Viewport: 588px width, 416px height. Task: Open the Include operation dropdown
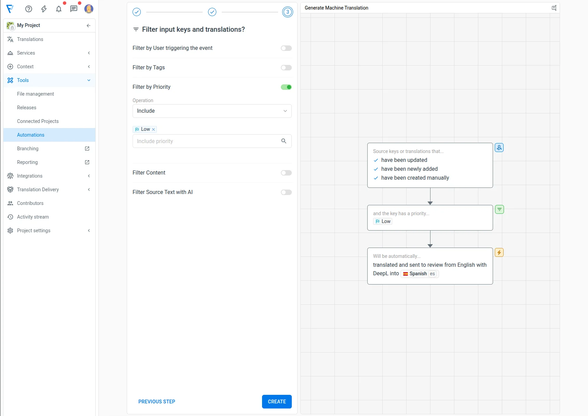click(212, 111)
